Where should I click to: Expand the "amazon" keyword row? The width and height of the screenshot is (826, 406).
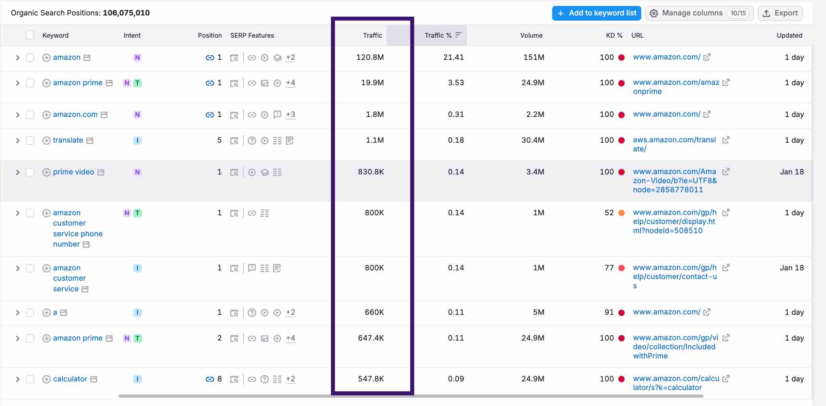pos(17,57)
